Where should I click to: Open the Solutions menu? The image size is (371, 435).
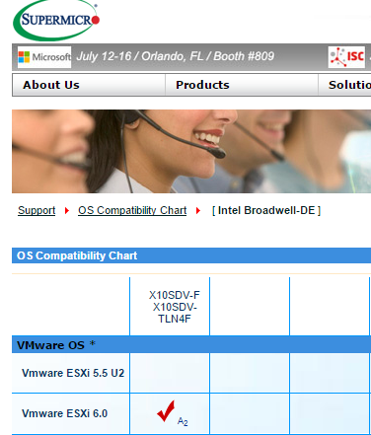click(349, 85)
